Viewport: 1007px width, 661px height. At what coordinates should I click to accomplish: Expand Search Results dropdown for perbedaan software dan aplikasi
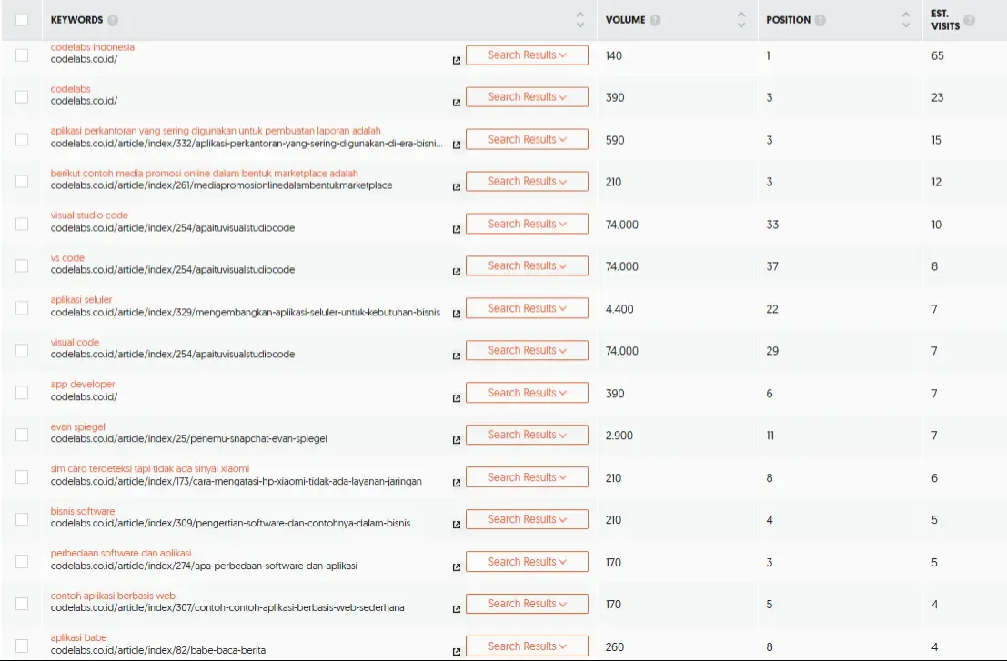(527, 561)
